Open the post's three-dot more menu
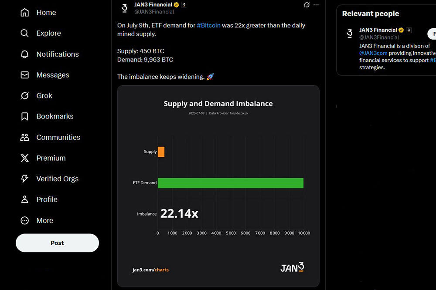Screen dimensions: 436x290 click(316, 5)
